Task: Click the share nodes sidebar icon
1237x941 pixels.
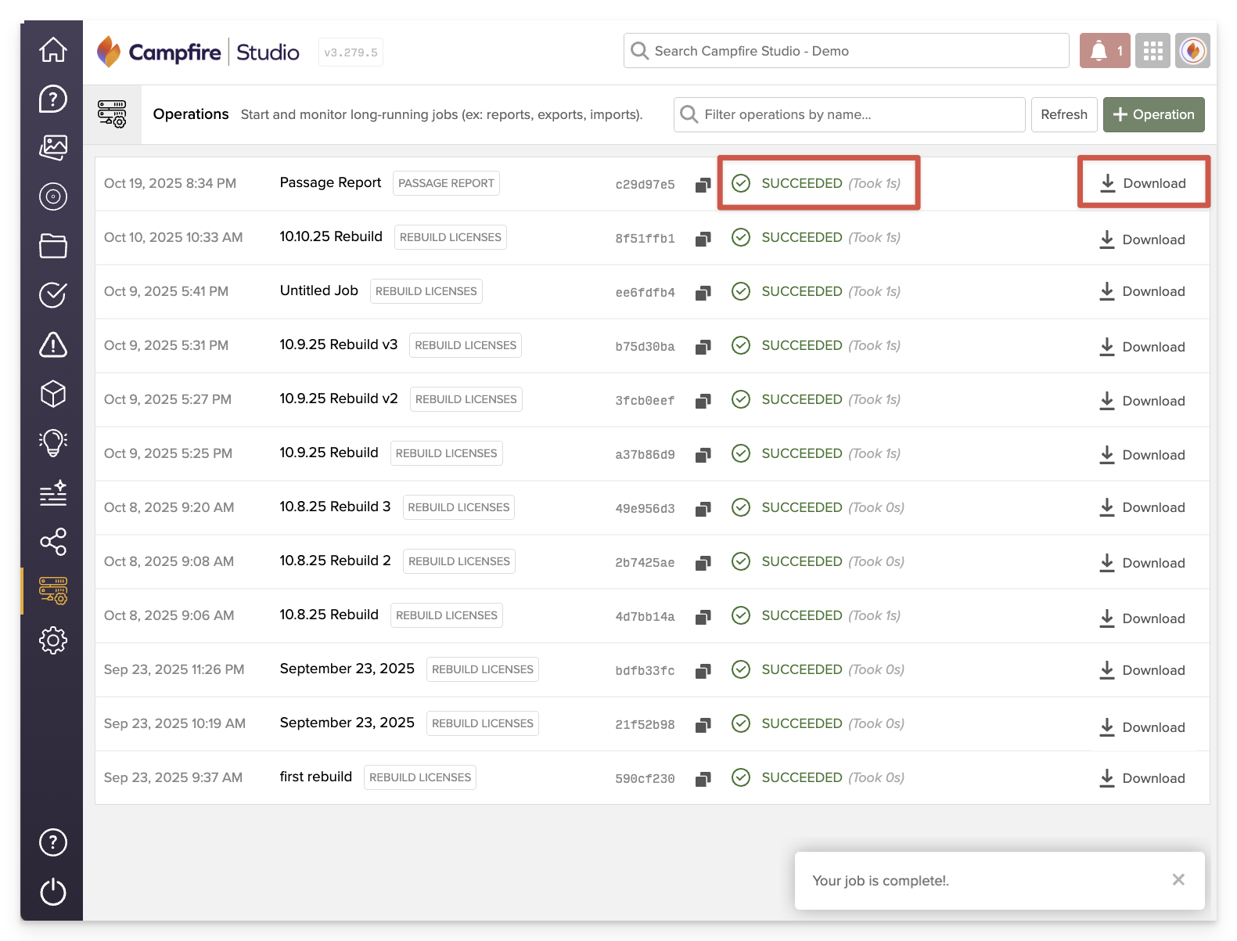Action: pyautogui.click(x=53, y=542)
